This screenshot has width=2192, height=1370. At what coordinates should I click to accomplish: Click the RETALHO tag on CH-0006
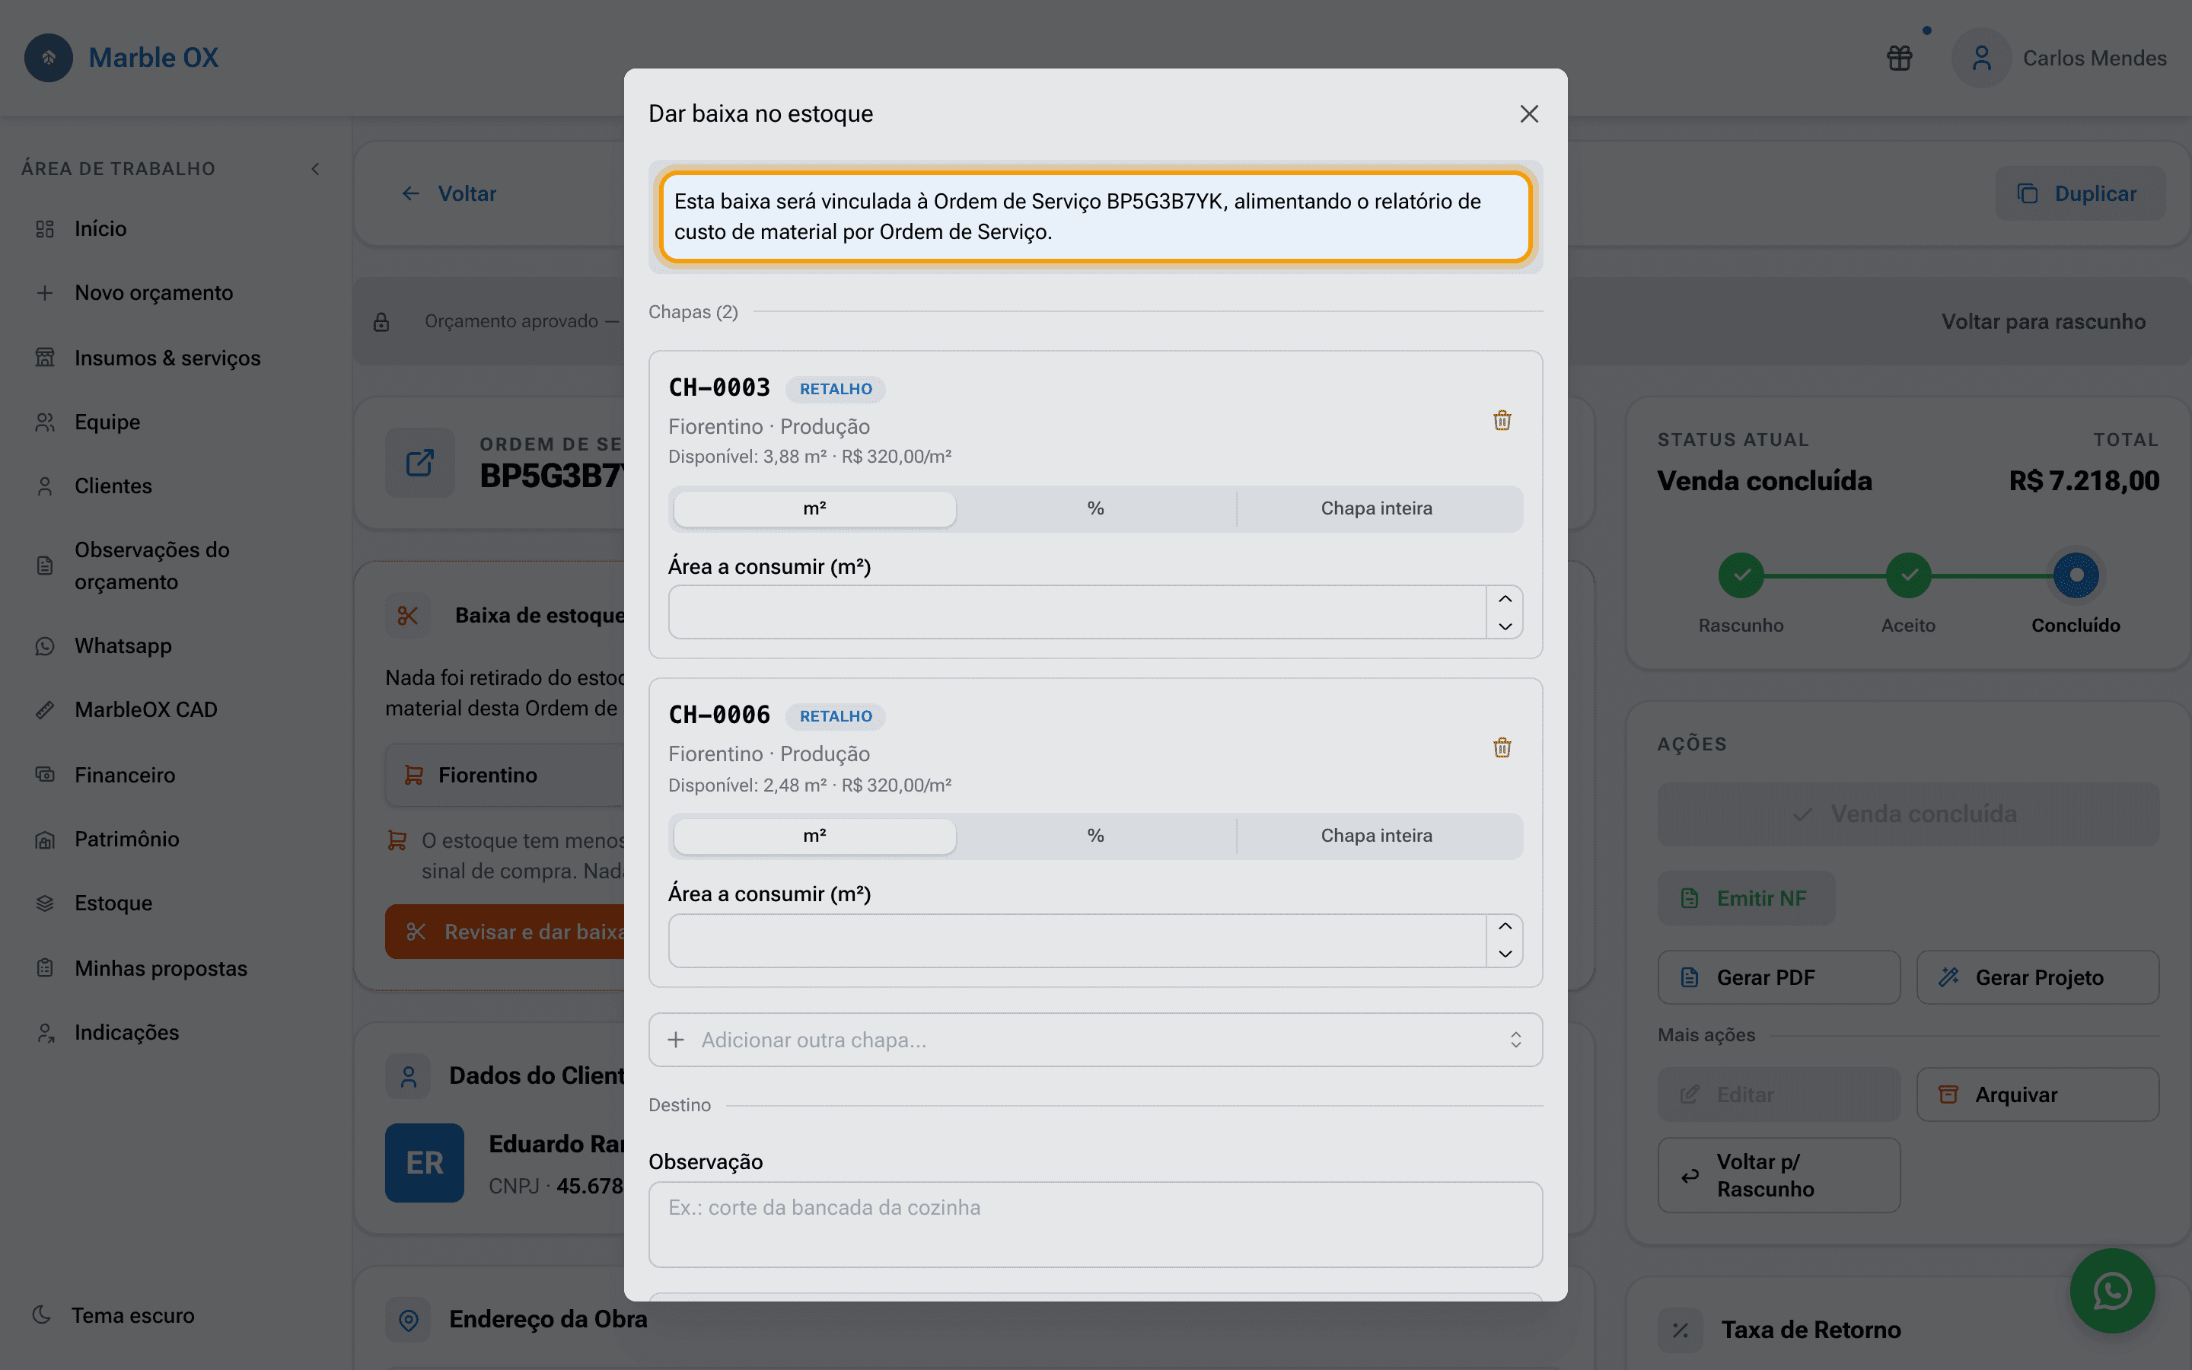[835, 715]
